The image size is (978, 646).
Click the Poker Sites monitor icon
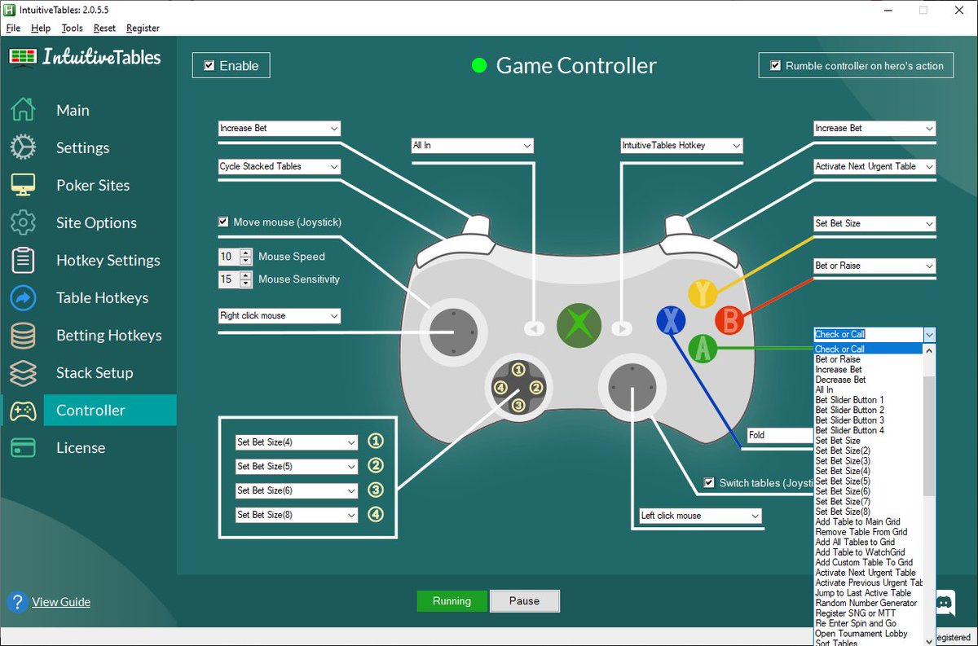[23, 185]
